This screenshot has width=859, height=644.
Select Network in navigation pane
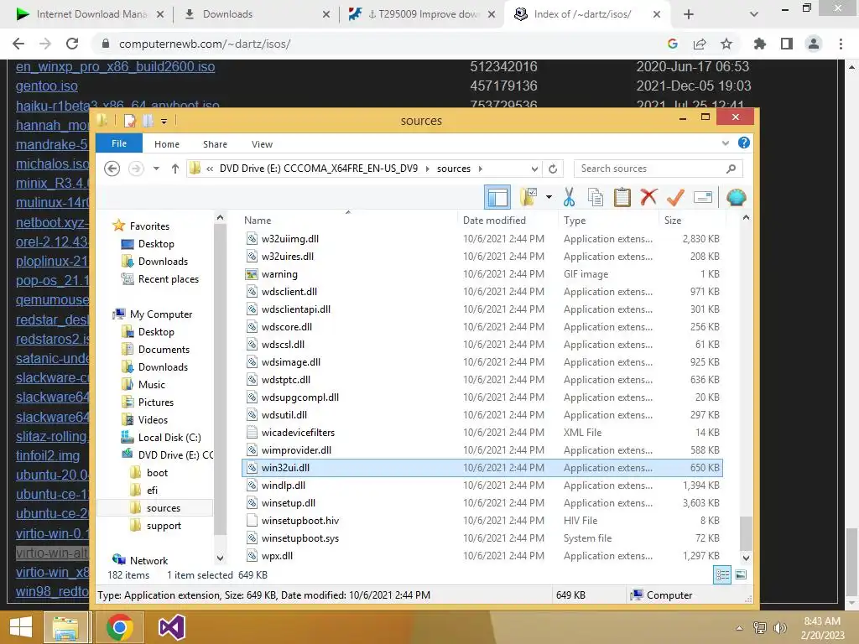pos(148,561)
